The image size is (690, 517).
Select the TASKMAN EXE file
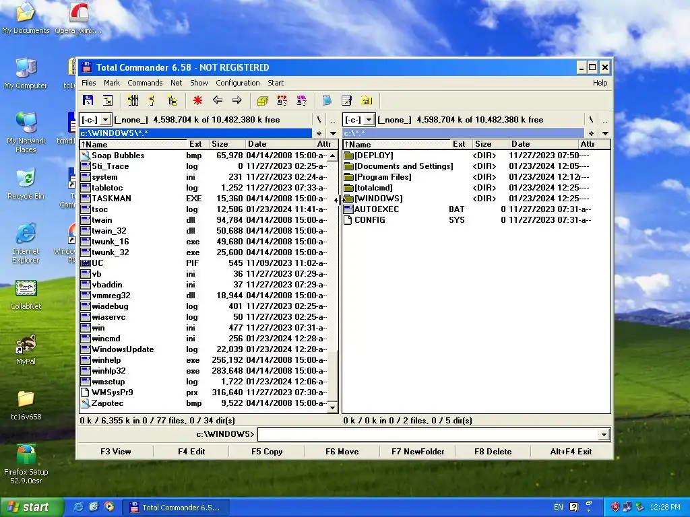click(x=203, y=199)
